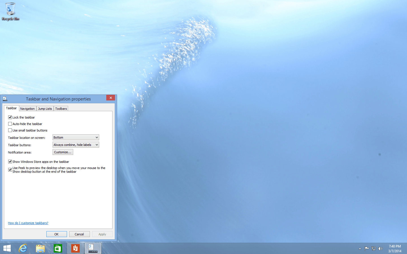Open How do I customize taskbars link

(x=28, y=223)
